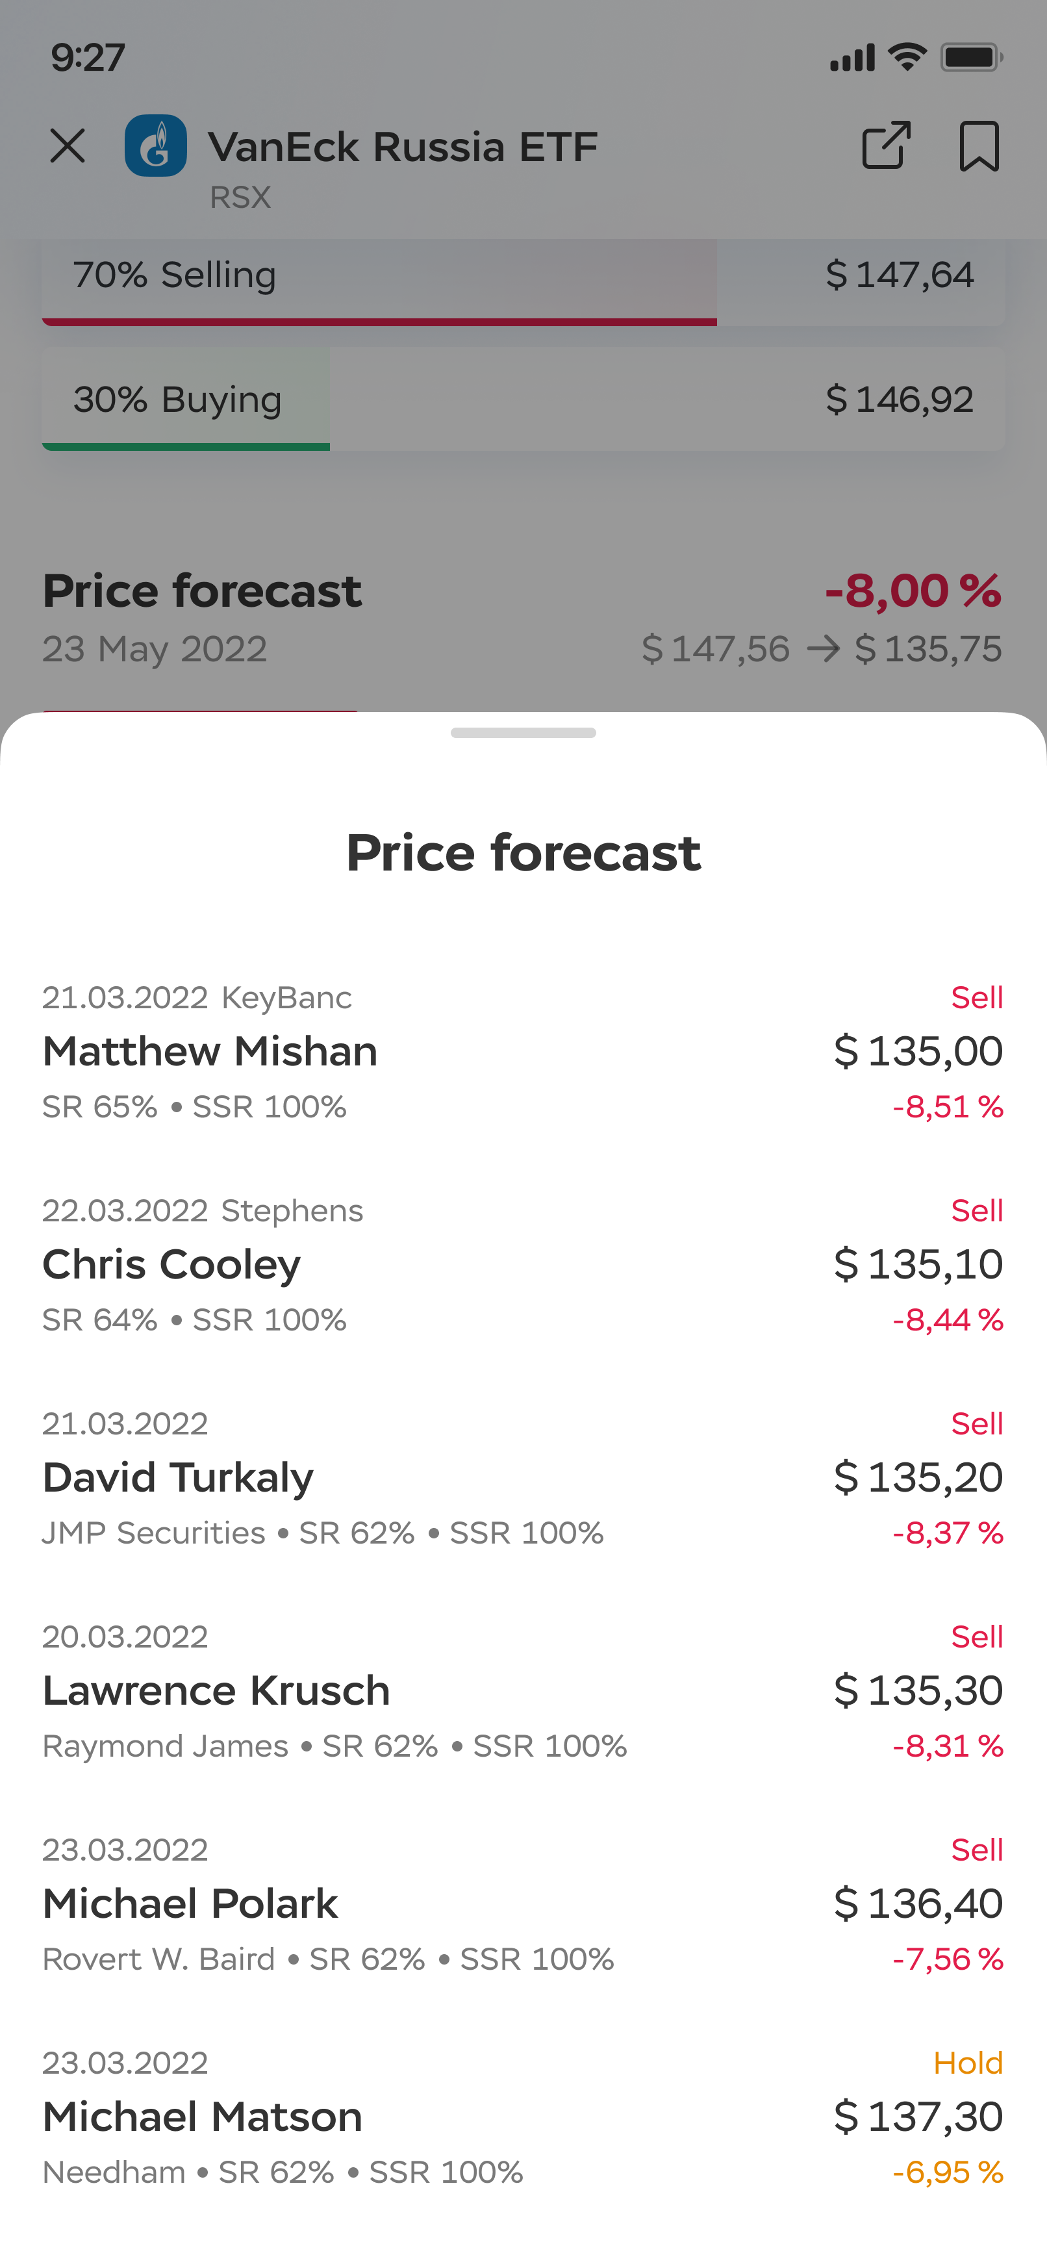
Task: Tap the Wi-Fi status icon
Action: pos(907,57)
